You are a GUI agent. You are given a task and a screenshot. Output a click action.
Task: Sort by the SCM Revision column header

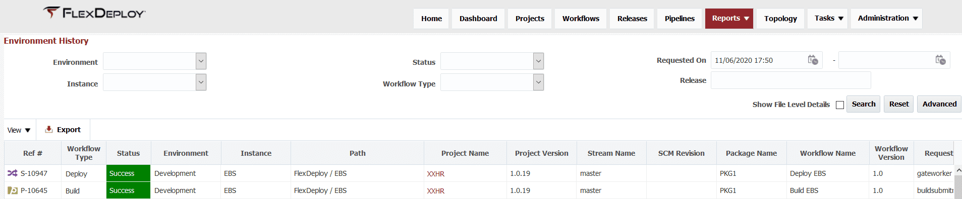681,153
